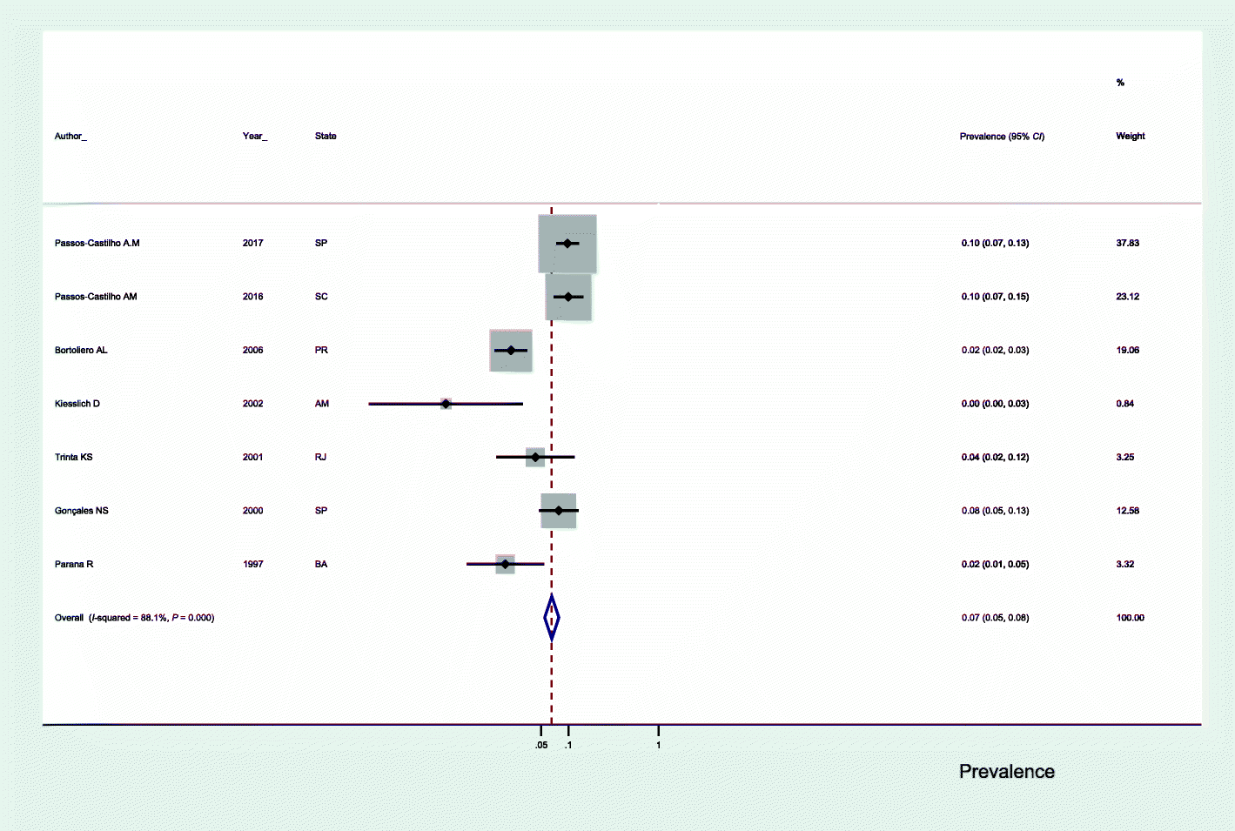Click year value '2016'
1235x831 pixels.
click(252, 297)
